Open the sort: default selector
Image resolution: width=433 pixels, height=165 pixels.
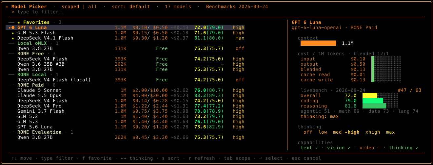[x=131, y=7]
